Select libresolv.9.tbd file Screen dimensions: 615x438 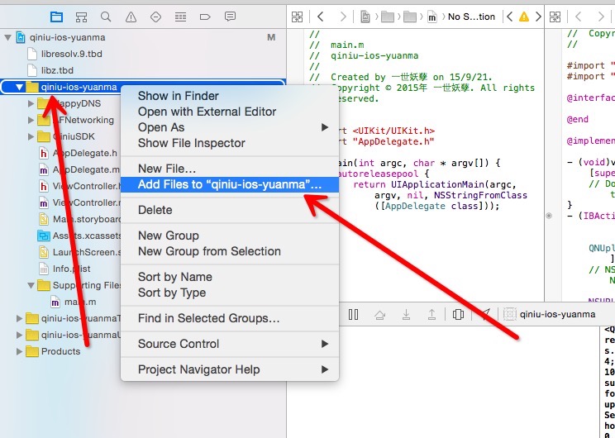71,54
